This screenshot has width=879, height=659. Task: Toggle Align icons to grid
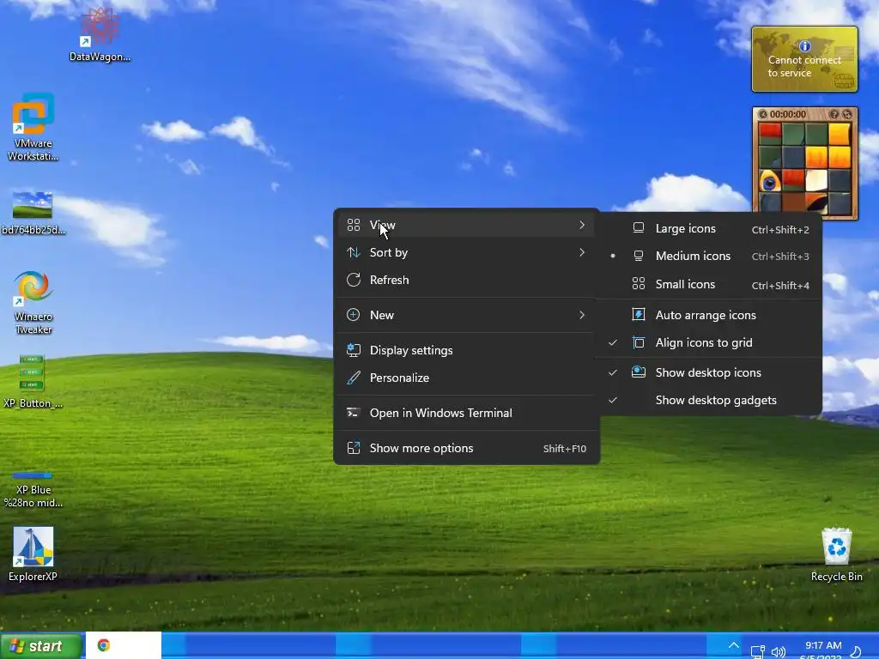click(x=710, y=342)
